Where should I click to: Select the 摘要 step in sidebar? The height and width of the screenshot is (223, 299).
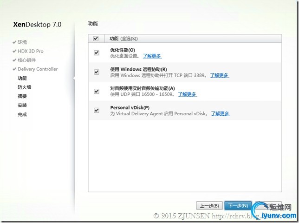[x=22, y=96]
